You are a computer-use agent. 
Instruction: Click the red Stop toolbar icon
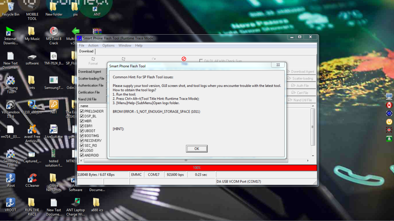point(184,59)
